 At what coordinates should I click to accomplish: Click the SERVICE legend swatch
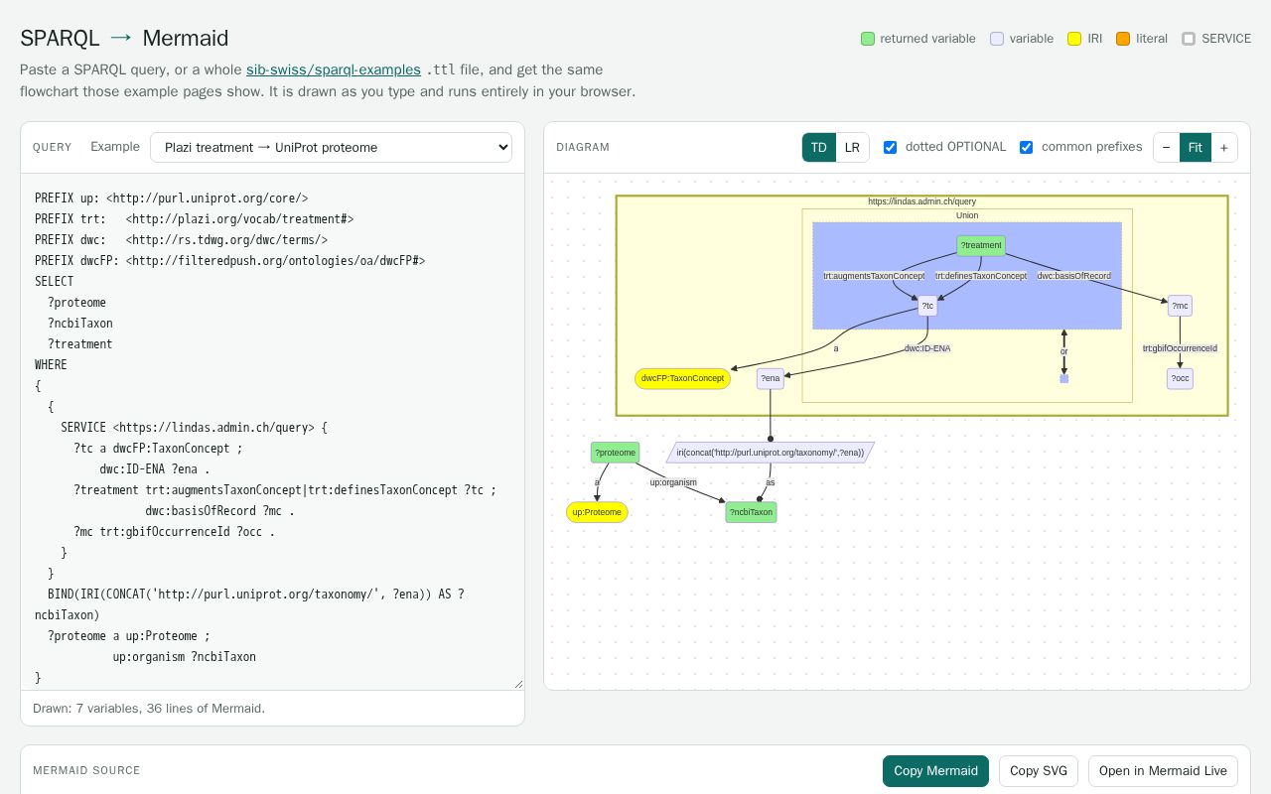click(1189, 39)
